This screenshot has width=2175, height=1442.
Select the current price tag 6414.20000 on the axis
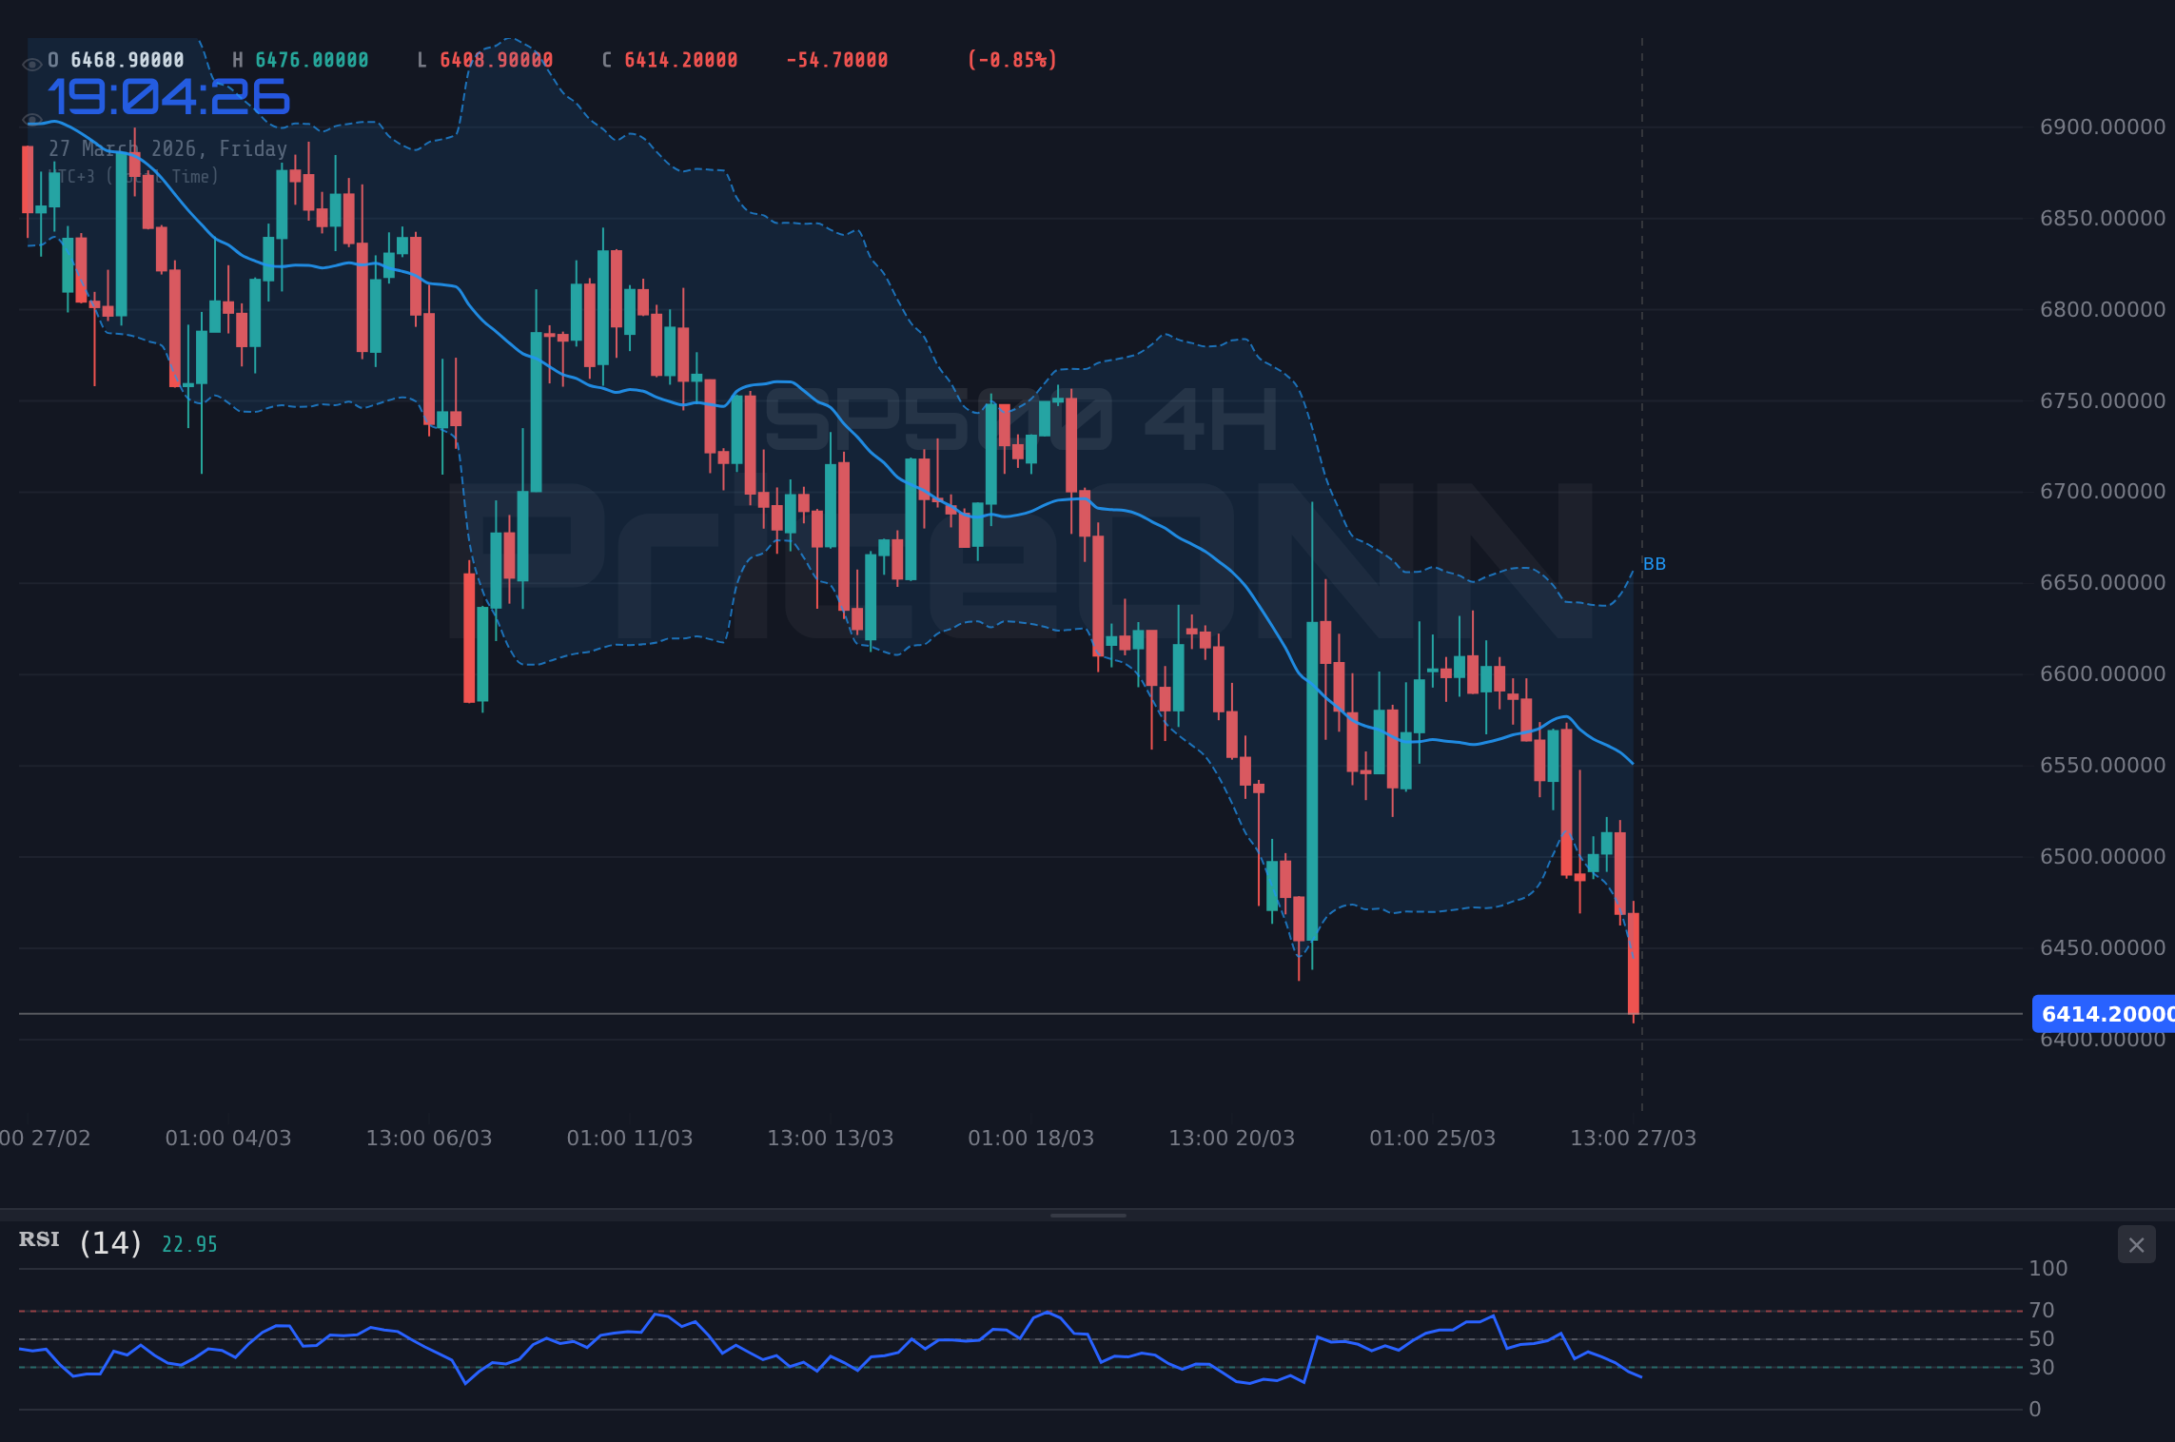2105,1014
